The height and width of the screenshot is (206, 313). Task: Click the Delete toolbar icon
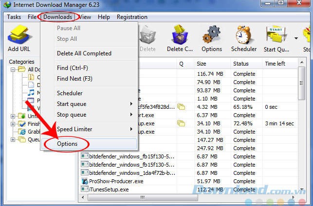147,35
